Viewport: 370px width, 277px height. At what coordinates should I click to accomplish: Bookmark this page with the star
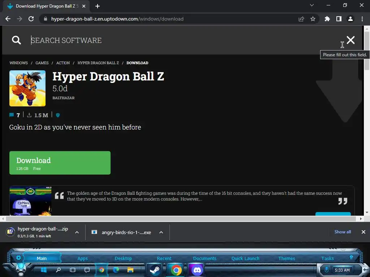click(313, 19)
